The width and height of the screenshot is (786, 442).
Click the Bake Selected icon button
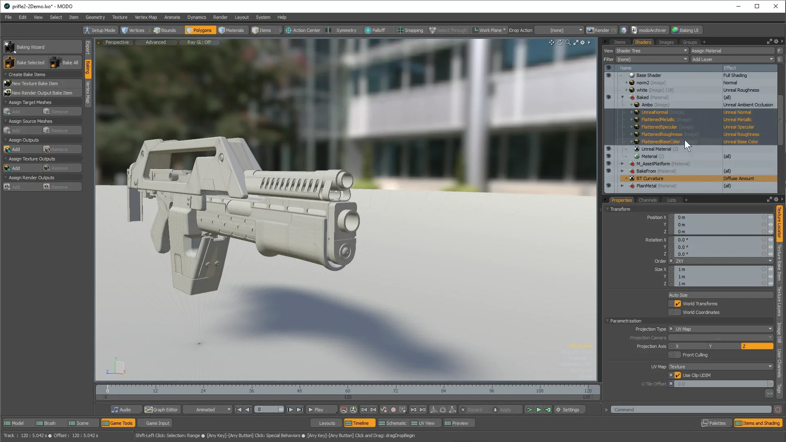pos(9,63)
